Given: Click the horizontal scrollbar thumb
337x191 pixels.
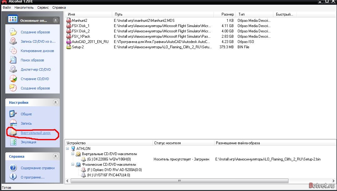Looking at the screenshot, I should pyautogui.click(x=180, y=181).
